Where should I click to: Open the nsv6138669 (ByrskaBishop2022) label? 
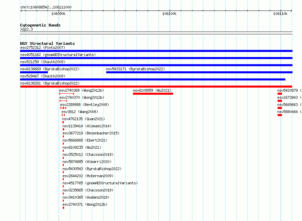pos(50,69)
